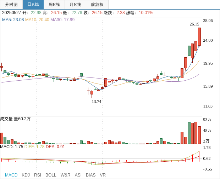Viewport: 220px width, 179px height.
Task: Click the 前复权 tab
Action: coord(97,5)
